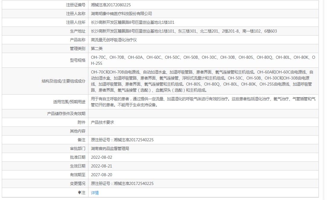The width and height of the screenshot is (328, 200).
Task: Select attachment value 产品技术要求
Action: point(102,122)
